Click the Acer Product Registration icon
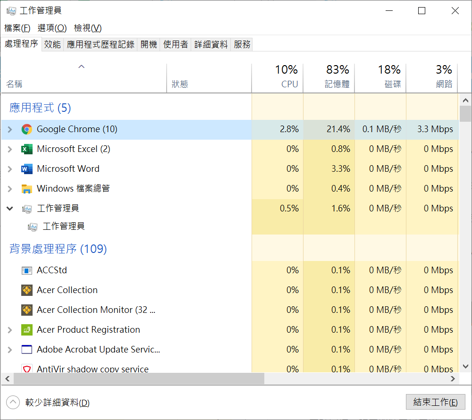Screen dimensions: 472x420 coord(27,330)
